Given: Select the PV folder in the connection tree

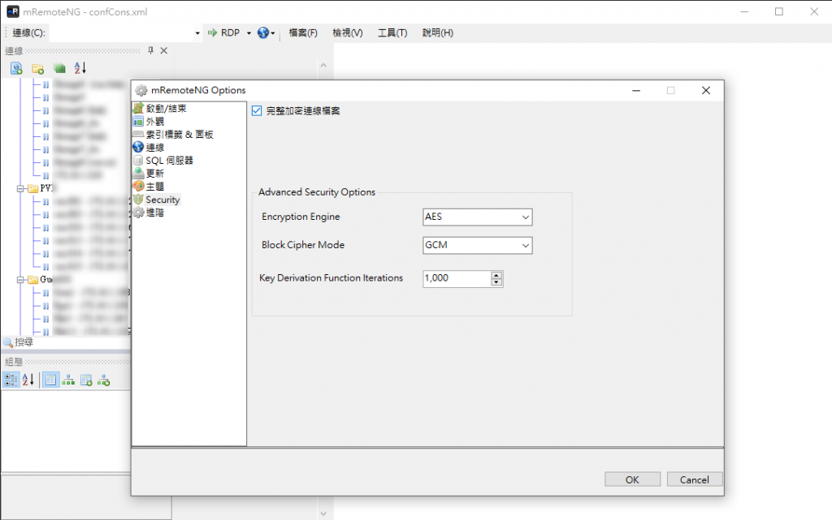Looking at the screenshot, I should pos(46,188).
